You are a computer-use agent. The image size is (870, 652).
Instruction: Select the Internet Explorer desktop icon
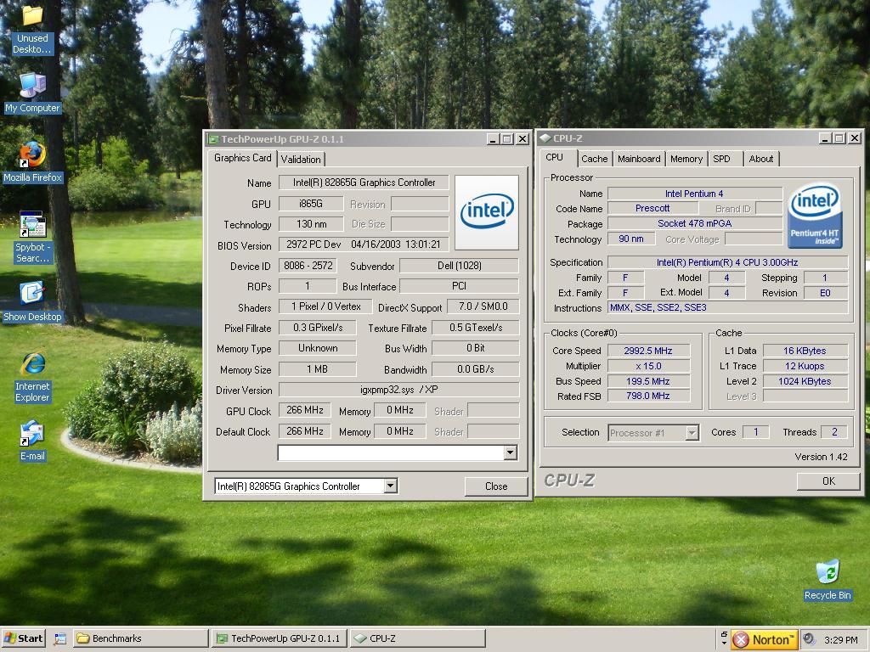point(32,363)
